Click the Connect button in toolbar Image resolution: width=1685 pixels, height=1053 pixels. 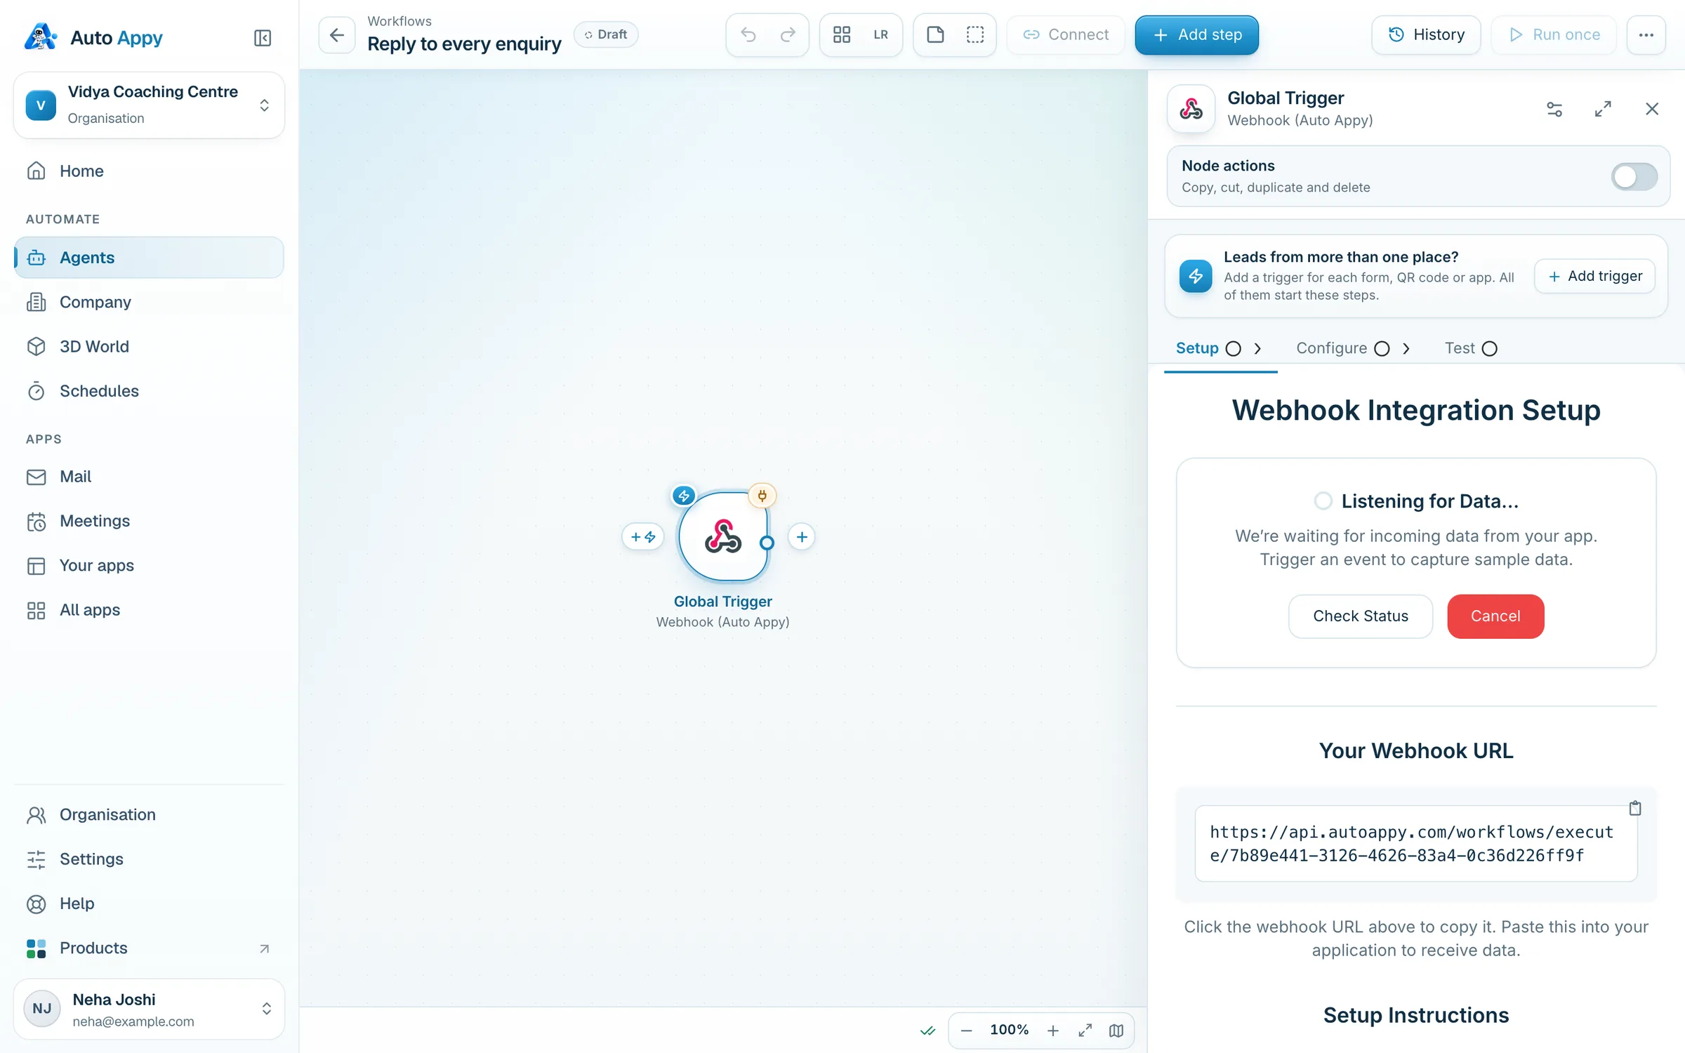(x=1066, y=34)
